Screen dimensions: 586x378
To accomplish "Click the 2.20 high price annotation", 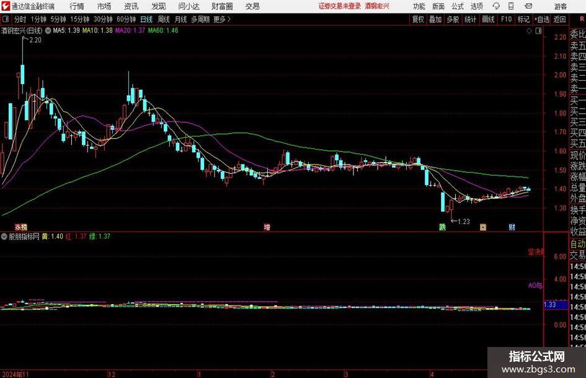I will [x=35, y=40].
